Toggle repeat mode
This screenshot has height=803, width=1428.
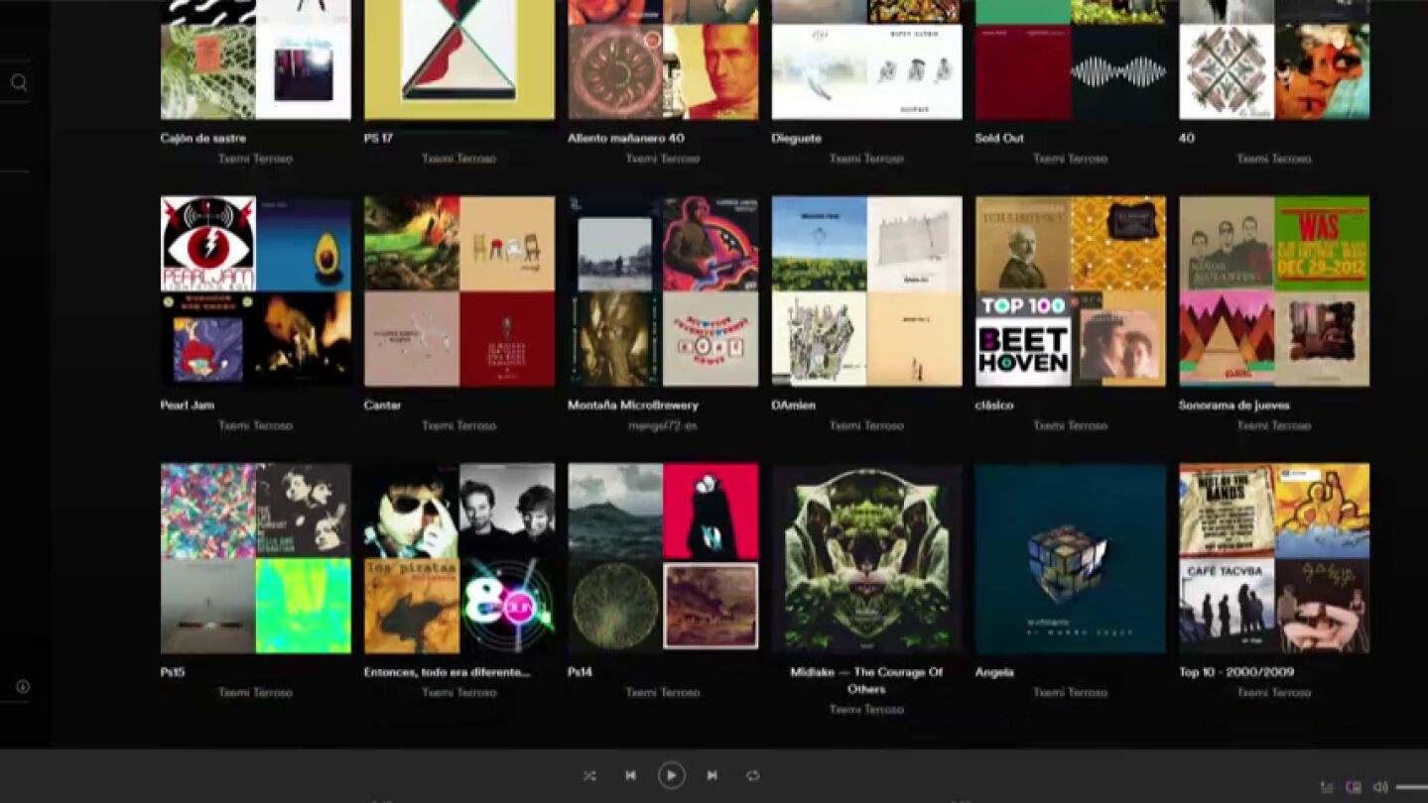coord(752,775)
